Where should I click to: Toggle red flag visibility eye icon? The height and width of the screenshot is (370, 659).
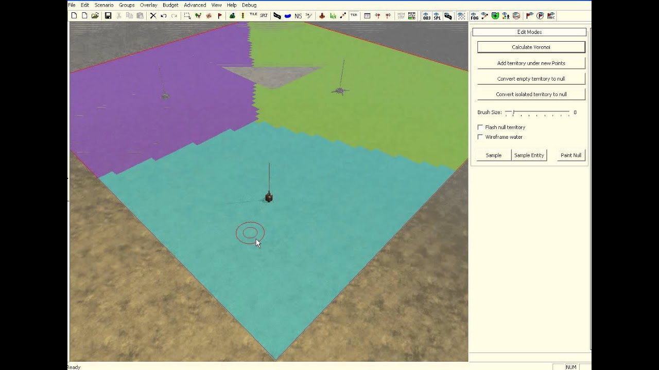click(x=530, y=16)
